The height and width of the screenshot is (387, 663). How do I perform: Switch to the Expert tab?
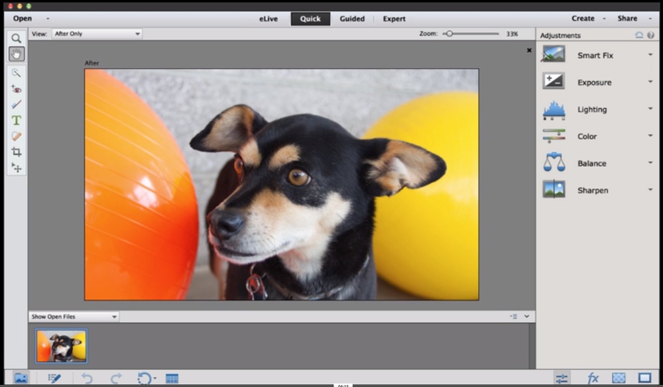coord(394,19)
